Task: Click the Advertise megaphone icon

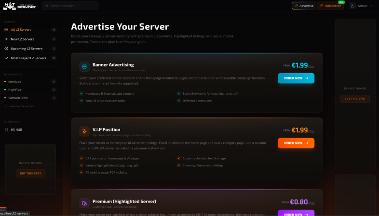Action: click(x=296, y=6)
